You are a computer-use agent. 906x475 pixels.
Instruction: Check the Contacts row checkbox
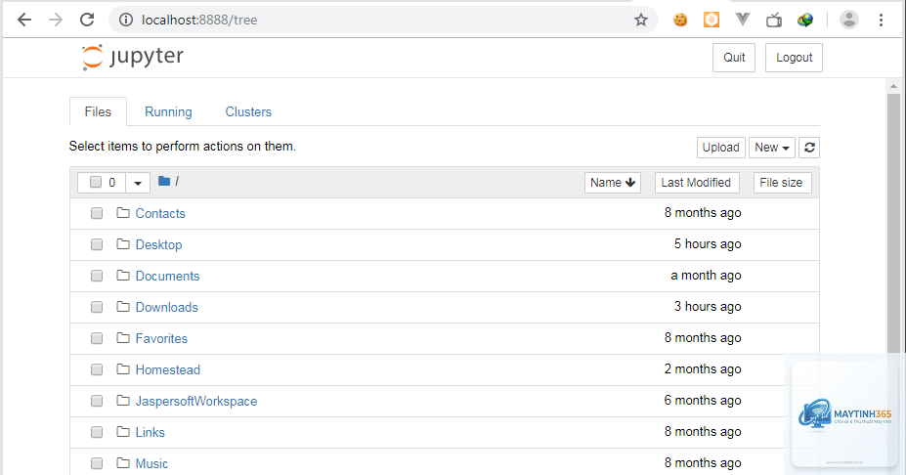coord(97,213)
